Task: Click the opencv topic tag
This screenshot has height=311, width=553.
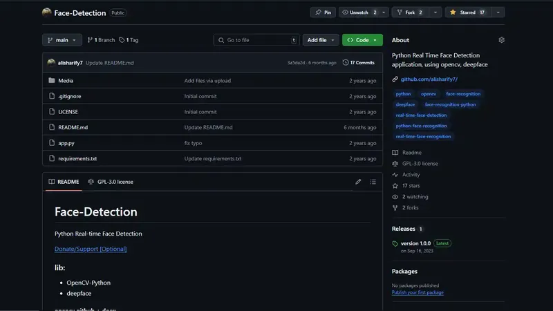Action: [429, 94]
